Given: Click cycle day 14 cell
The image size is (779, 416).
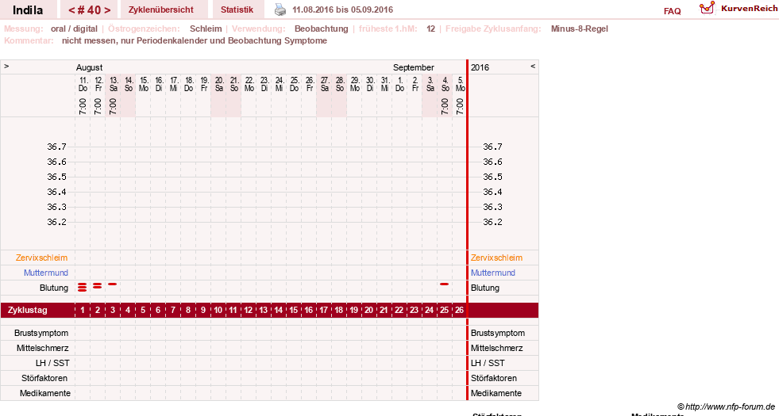Looking at the screenshot, I should pyautogui.click(x=278, y=311).
